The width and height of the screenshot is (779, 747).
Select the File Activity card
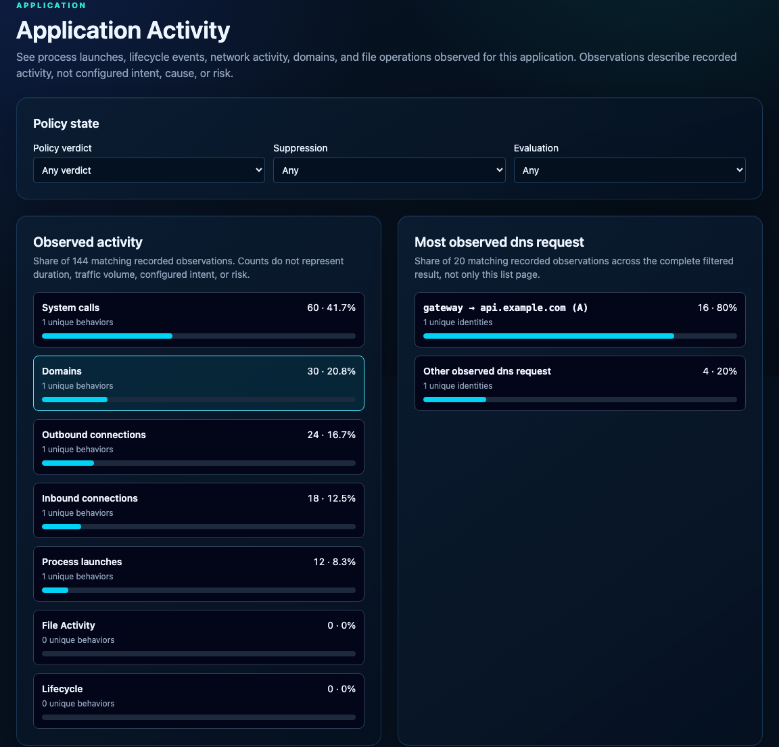199,637
